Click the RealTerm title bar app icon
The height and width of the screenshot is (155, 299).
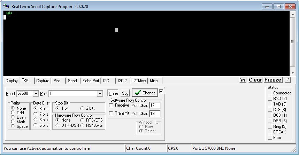6,6
